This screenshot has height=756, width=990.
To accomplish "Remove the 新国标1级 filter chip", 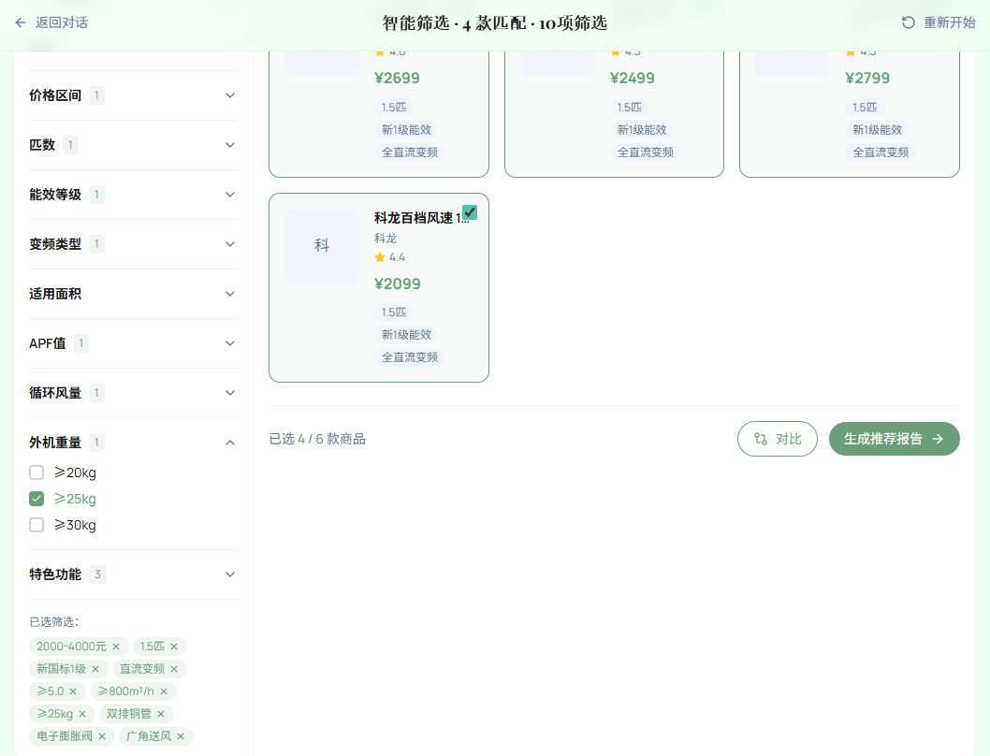I will coord(95,669).
